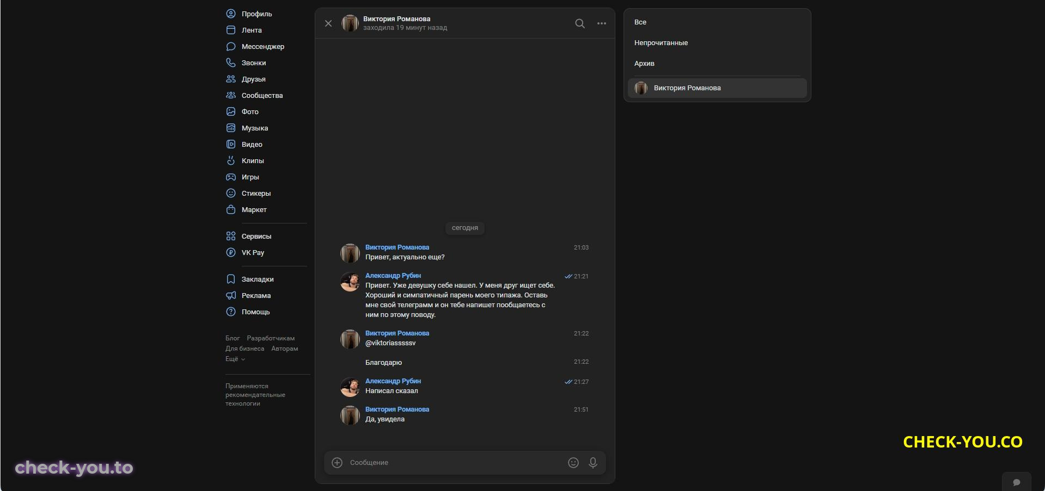Search in the conversation via magnifier icon
The height and width of the screenshot is (491, 1045).
580,23
